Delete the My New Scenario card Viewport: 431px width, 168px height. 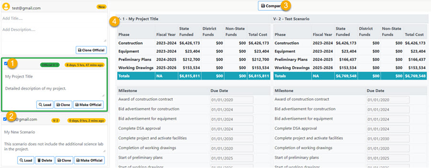[x=45, y=160]
